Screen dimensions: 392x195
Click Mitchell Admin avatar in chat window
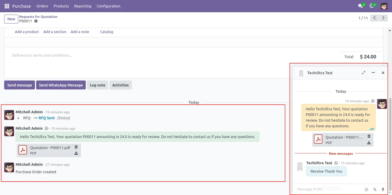tap(382, 104)
